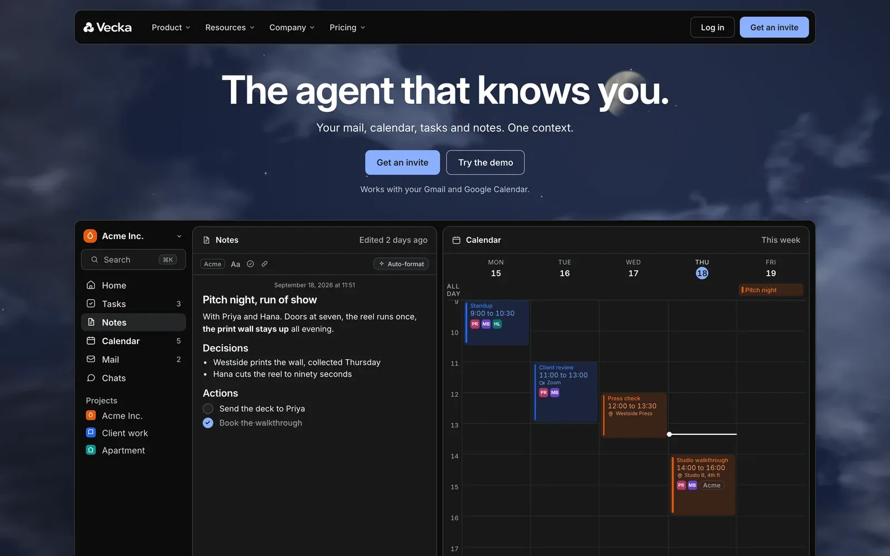Click the Notes panel document icon
Screen dimensions: 890x556
[206, 240]
